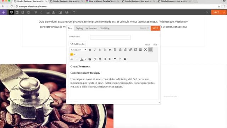This screenshot has width=227, height=128.
Task: Toggle italic formatting
Action: pos(95,50)
